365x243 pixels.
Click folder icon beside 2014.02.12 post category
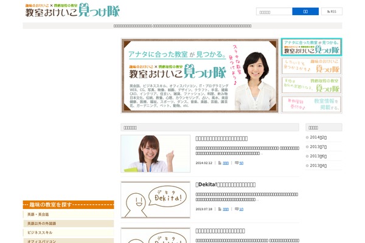(x=220, y=163)
